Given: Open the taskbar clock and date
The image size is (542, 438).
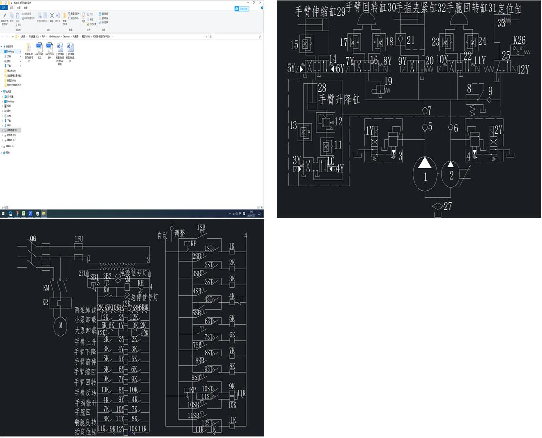Looking at the screenshot, I should (251, 214).
